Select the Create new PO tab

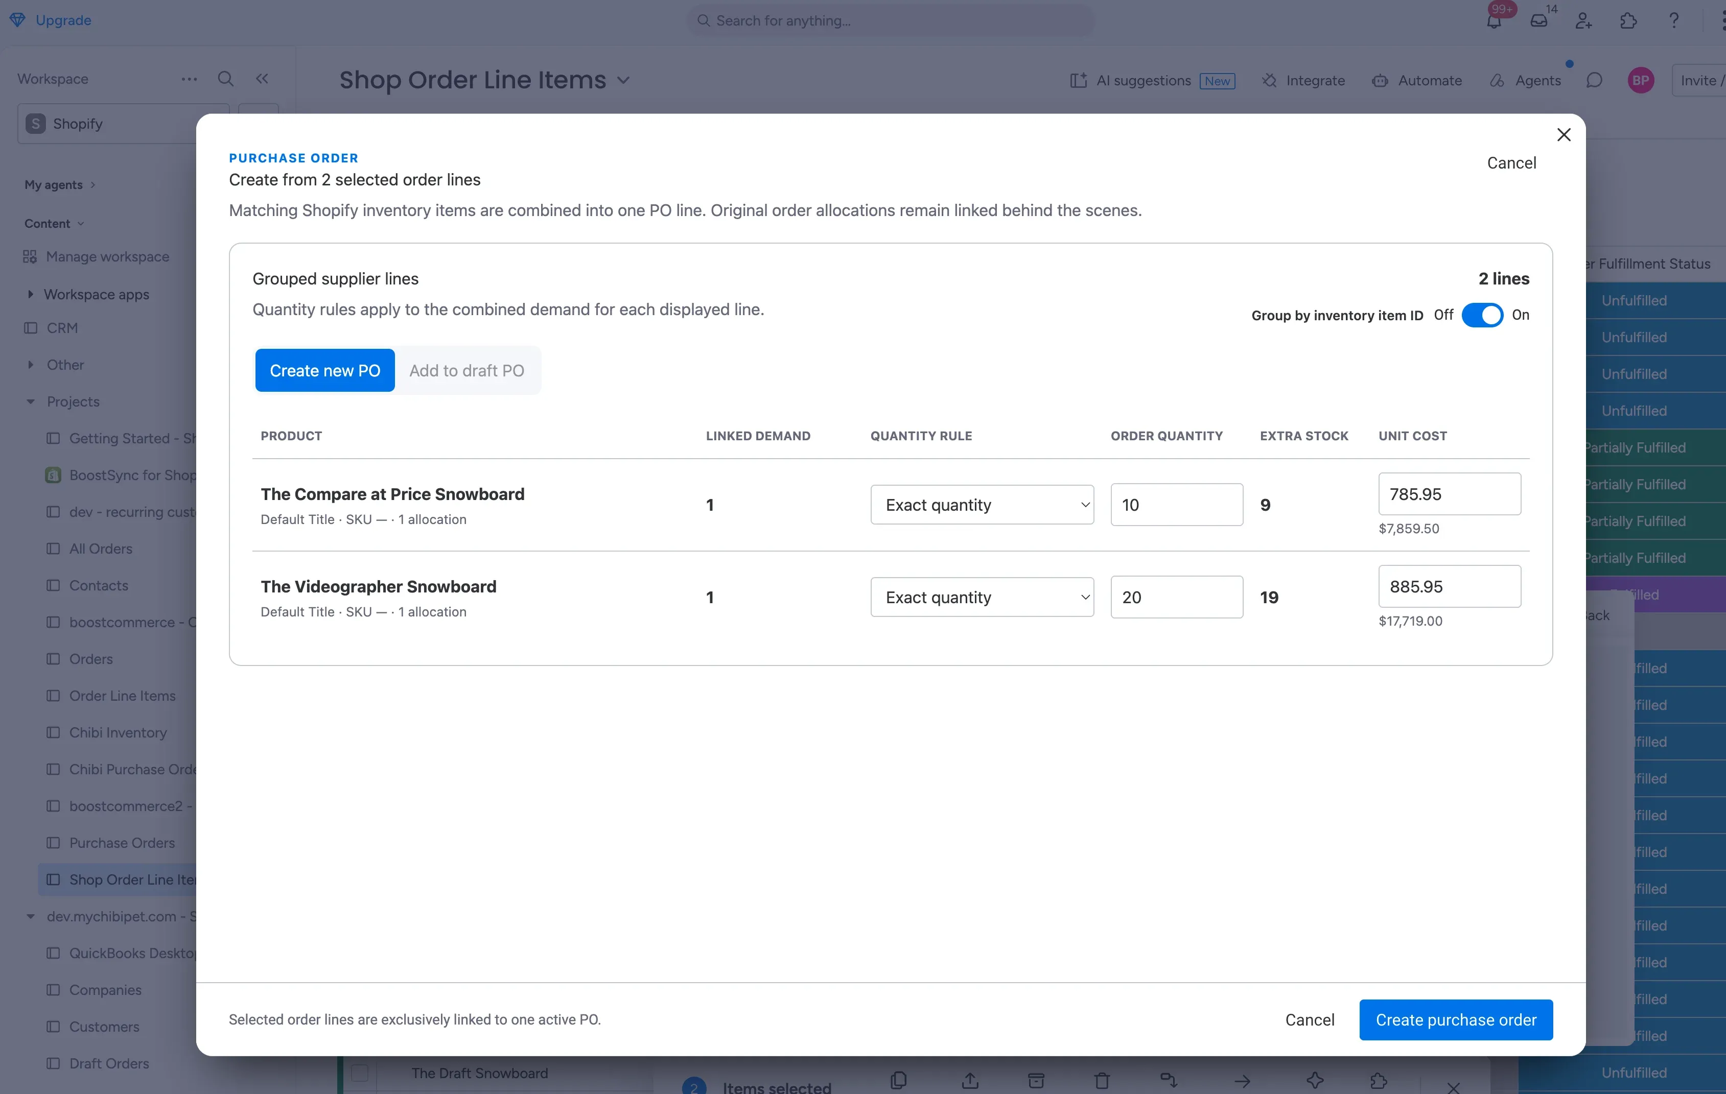point(324,370)
